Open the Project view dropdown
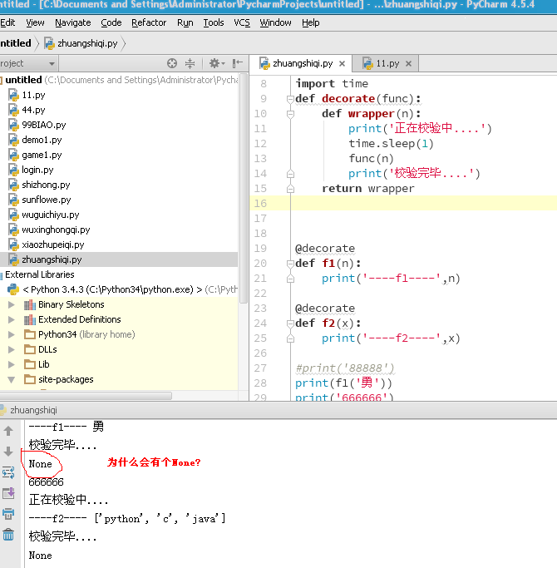The image size is (557, 568). 52,64
